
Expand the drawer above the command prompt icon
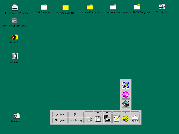pyautogui.click(x=107, y=112)
